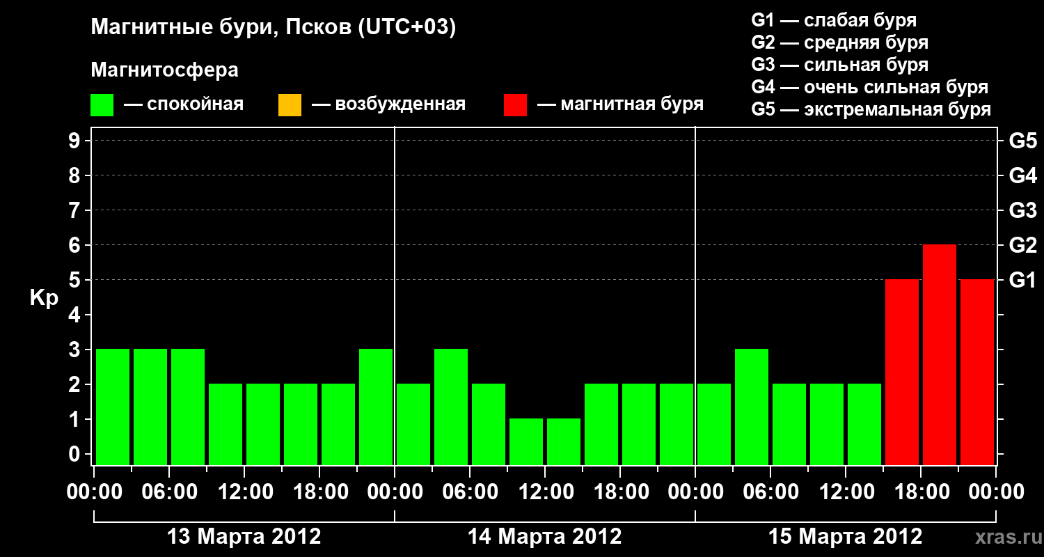The image size is (1044, 557).
Task: Click the green Kp 1 bar at 09:00 on 14 Марта
Action: [x=526, y=442]
